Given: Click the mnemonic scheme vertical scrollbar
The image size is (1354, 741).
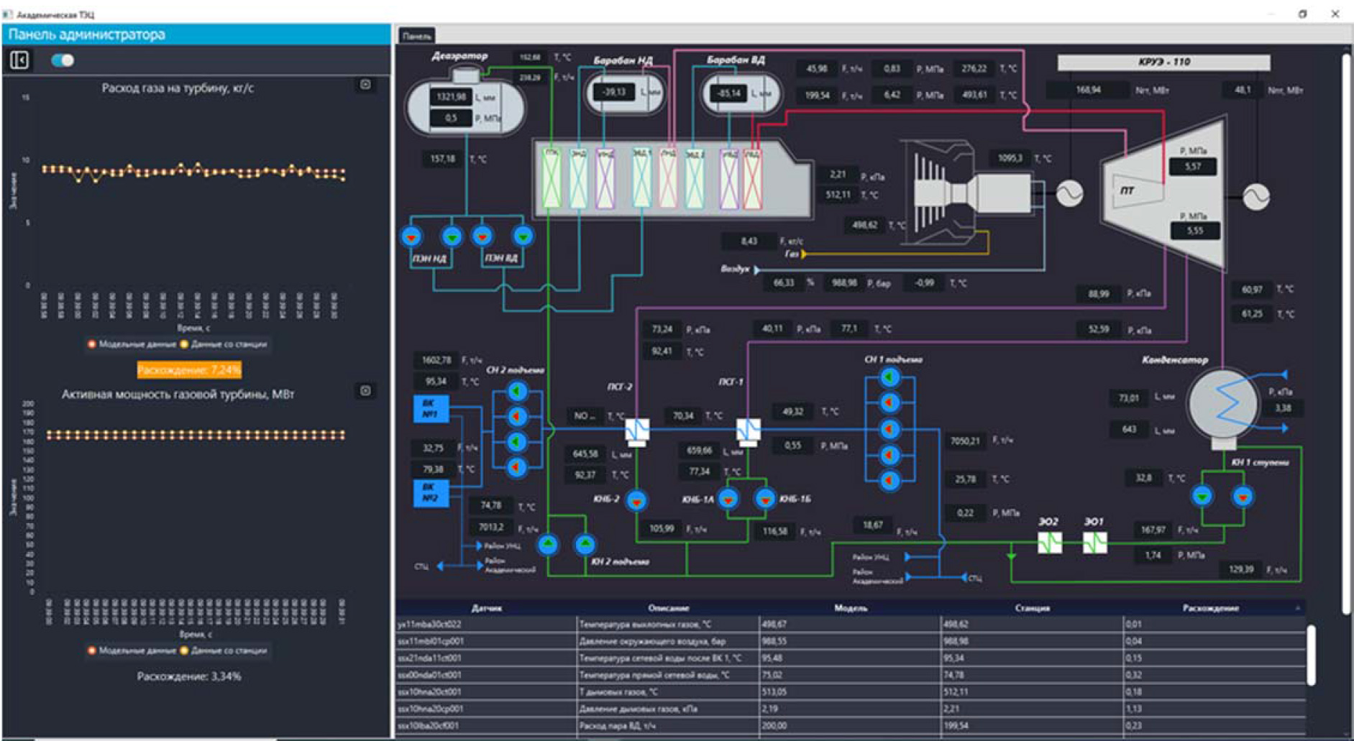Looking at the screenshot, I should click(1346, 334).
